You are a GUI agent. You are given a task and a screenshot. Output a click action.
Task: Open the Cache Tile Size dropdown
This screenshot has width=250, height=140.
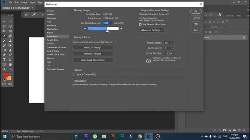point(170,54)
